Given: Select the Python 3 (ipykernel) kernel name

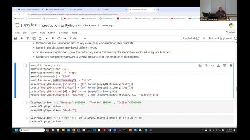Looking at the screenshot, I should tap(220, 38).
